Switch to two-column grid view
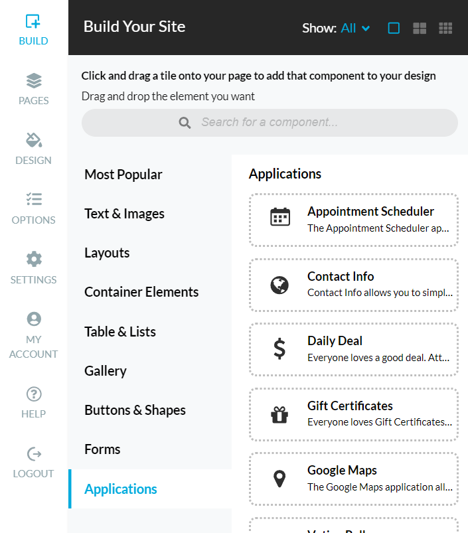 (x=420, y=29)
